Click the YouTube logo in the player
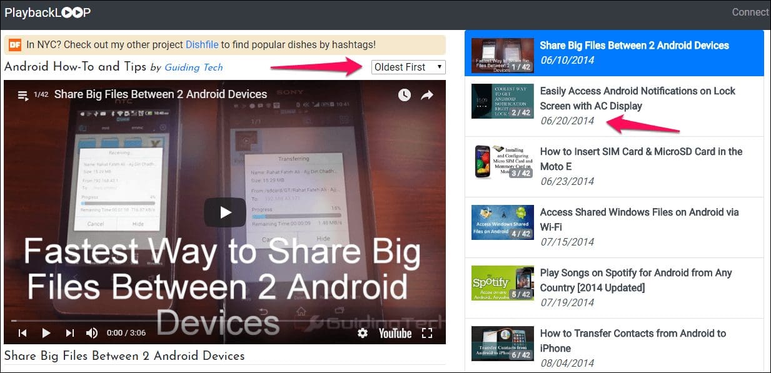 tap(394, 333)
